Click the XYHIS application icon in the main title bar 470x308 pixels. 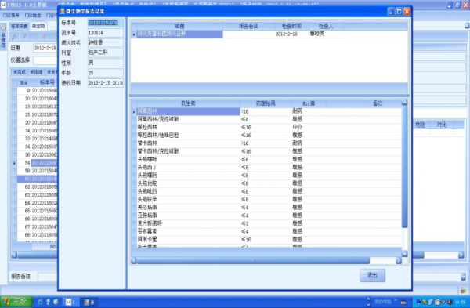pos(3,5)
